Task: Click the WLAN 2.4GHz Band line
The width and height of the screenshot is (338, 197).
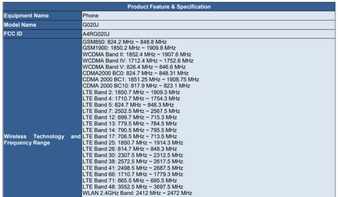Action: pos(137,193)
